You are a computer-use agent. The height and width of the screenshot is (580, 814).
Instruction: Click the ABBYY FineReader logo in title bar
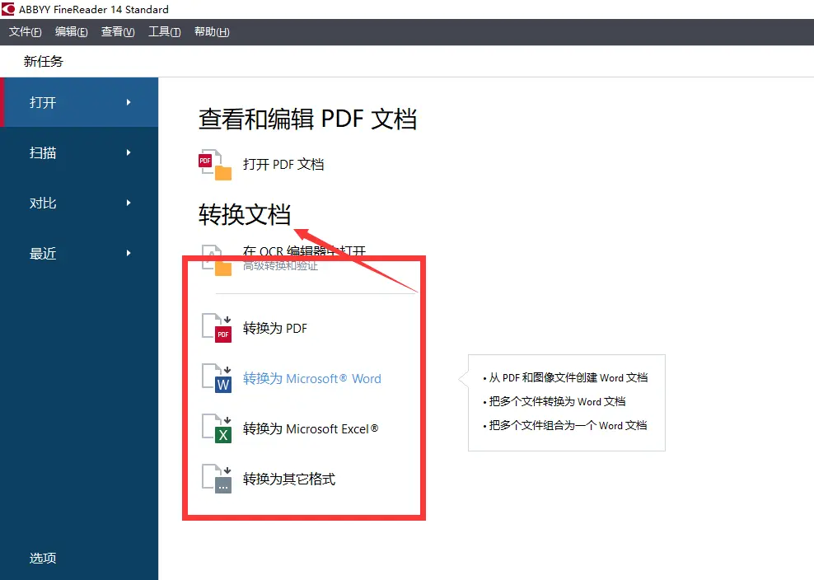[9, 9]
